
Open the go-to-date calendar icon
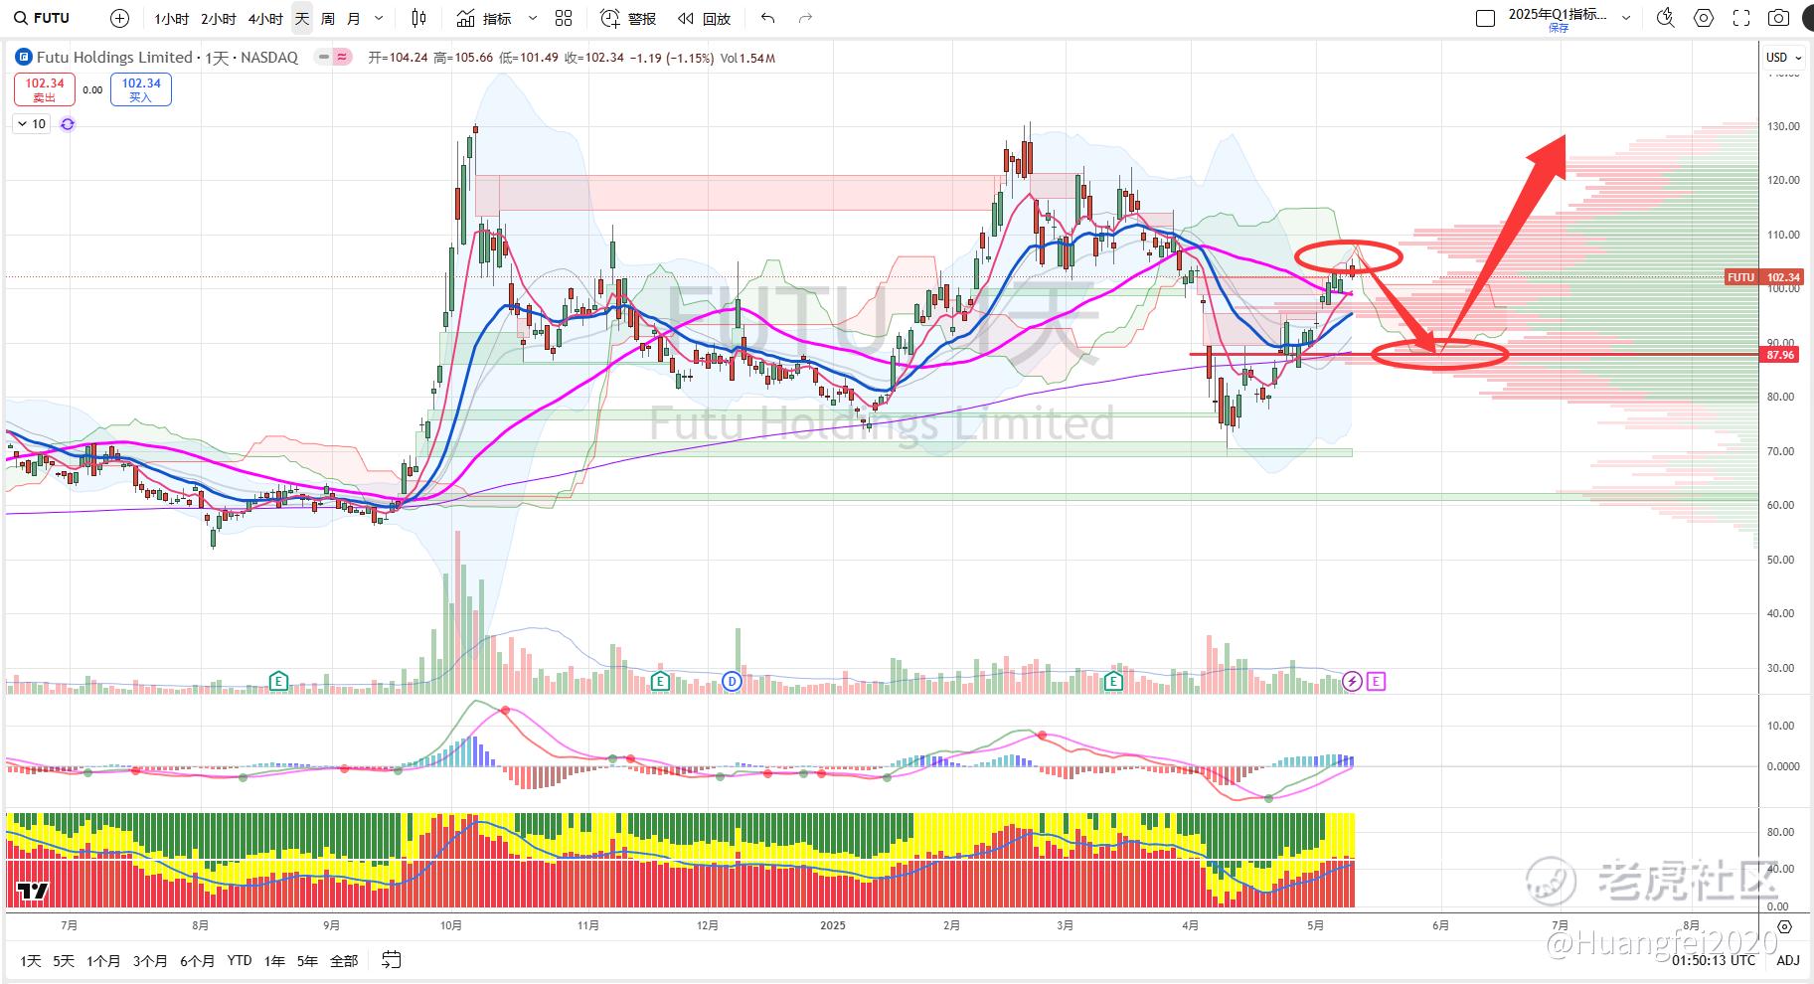(x=391, y=960)
